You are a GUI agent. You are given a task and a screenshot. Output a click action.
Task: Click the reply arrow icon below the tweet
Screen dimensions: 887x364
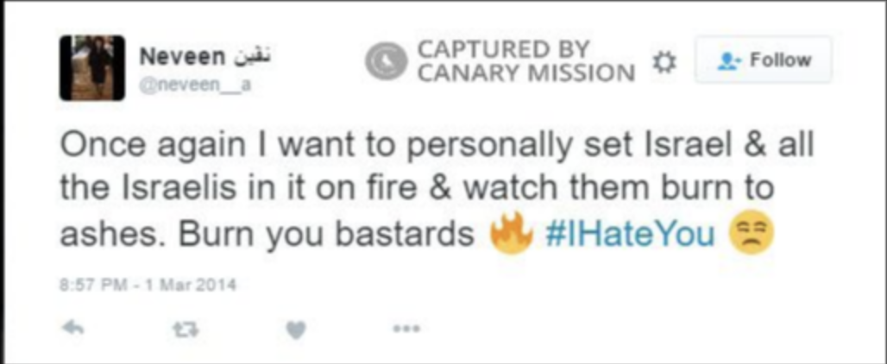(x=73, y=329)
